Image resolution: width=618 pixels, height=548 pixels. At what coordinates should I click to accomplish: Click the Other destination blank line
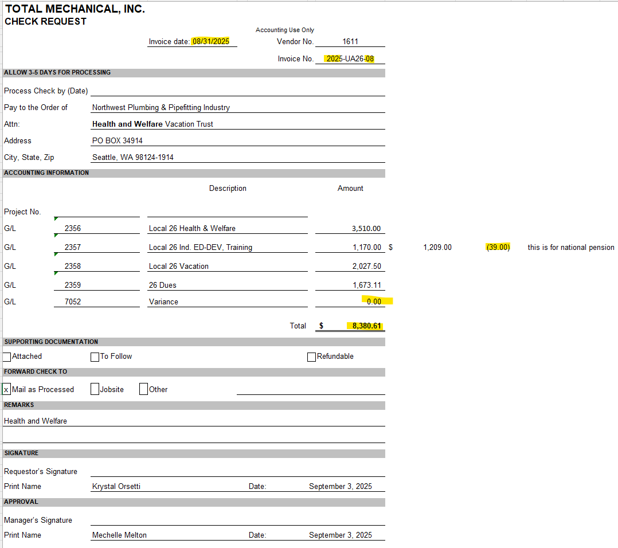tap(311, 389)
